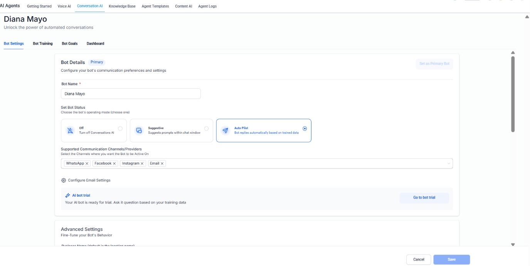Click inside the channels multi-select field
Screen dimensions: 530x266
point(257,163)
